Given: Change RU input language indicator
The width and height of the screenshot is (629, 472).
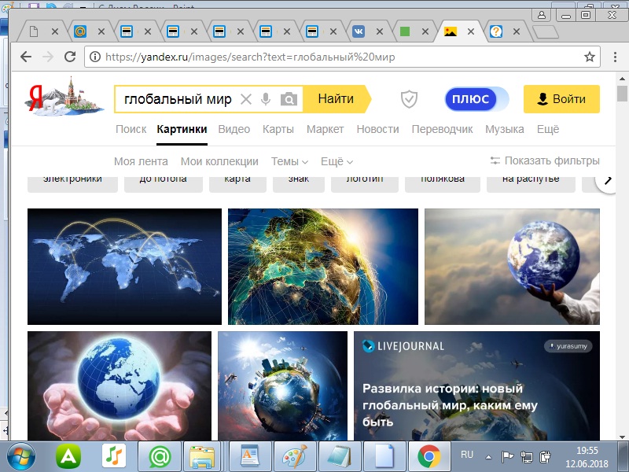Looking at the screenshot, I should pyautogui.click(x=467, y=455).
